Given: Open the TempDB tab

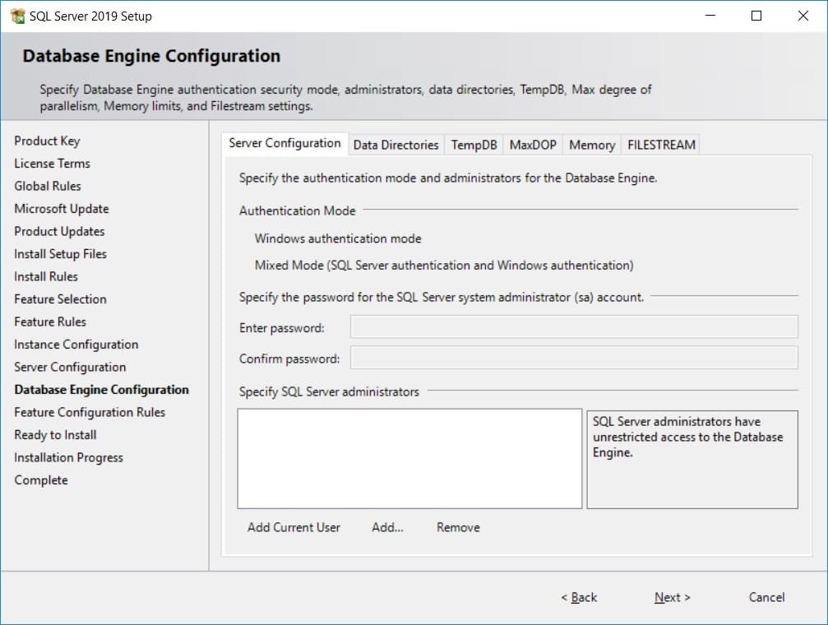Looking at the screenshot, I should pos(474,145).
